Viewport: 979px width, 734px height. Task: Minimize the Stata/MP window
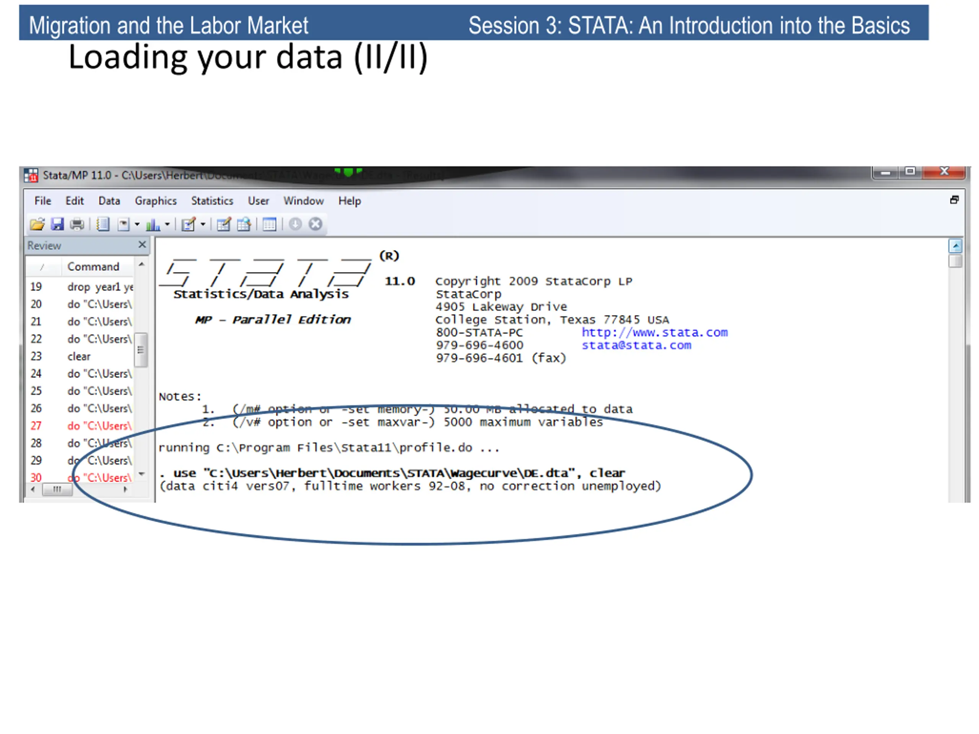tap(886, 172)
